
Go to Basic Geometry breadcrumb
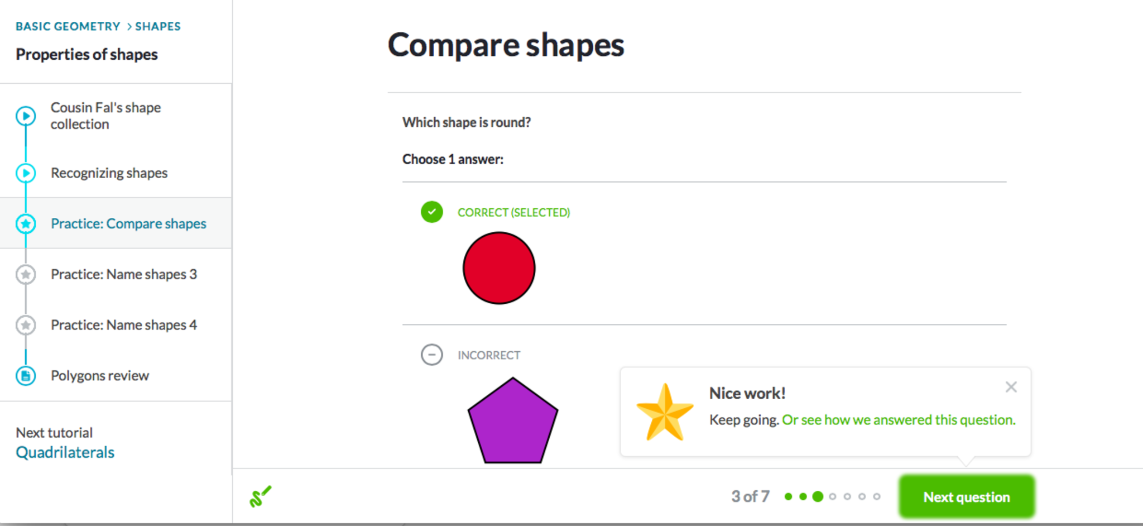click(68, 26)
